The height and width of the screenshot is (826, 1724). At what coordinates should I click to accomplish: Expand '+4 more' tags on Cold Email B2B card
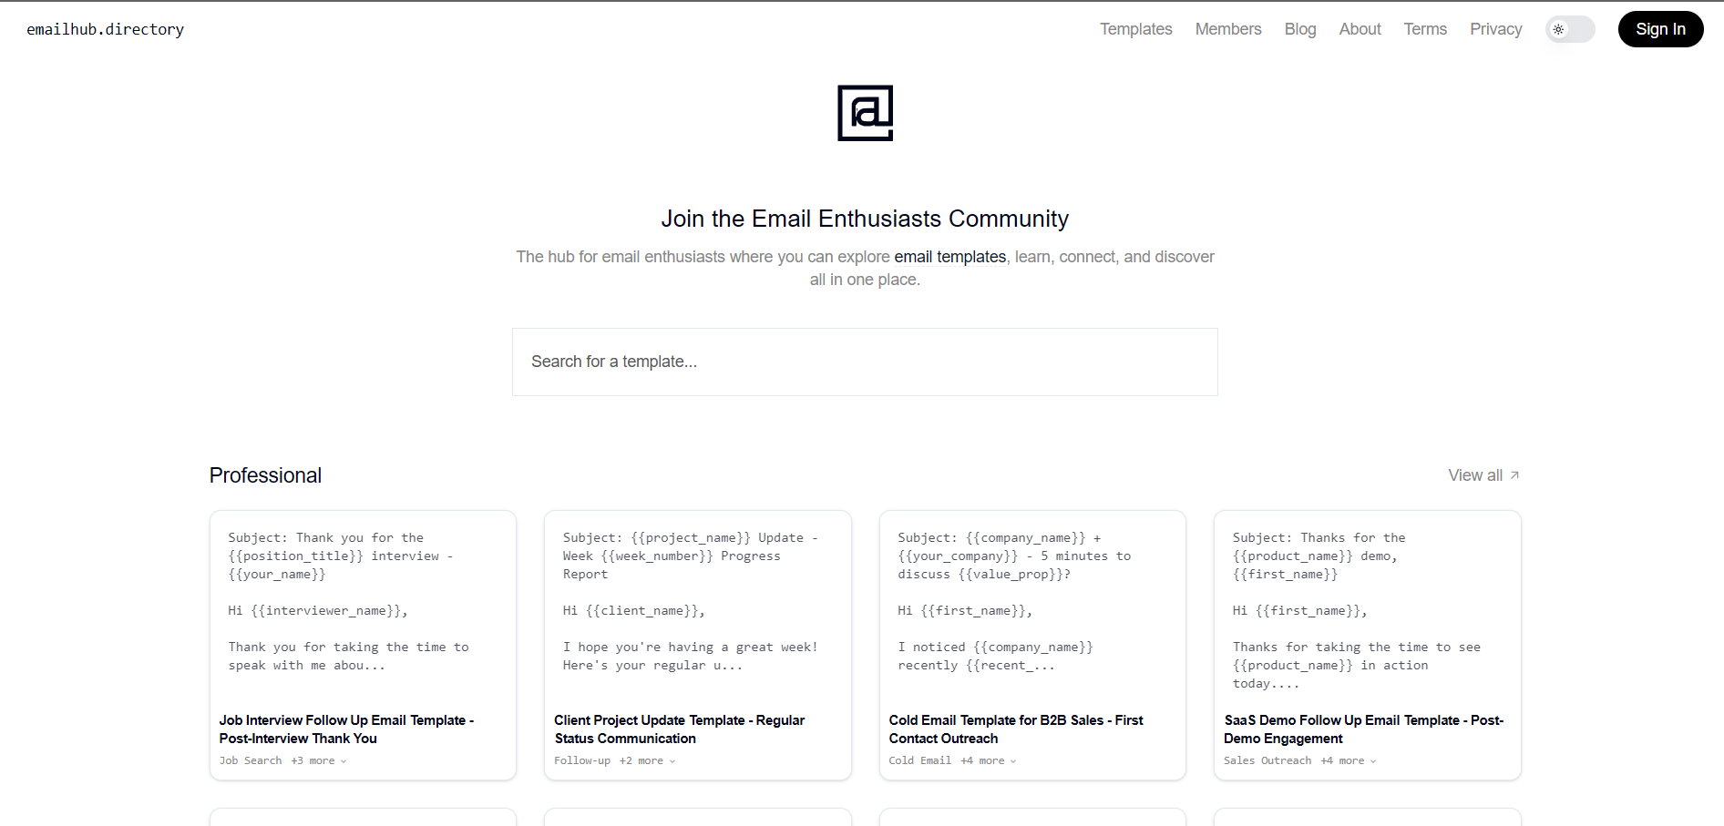[987, 760]
